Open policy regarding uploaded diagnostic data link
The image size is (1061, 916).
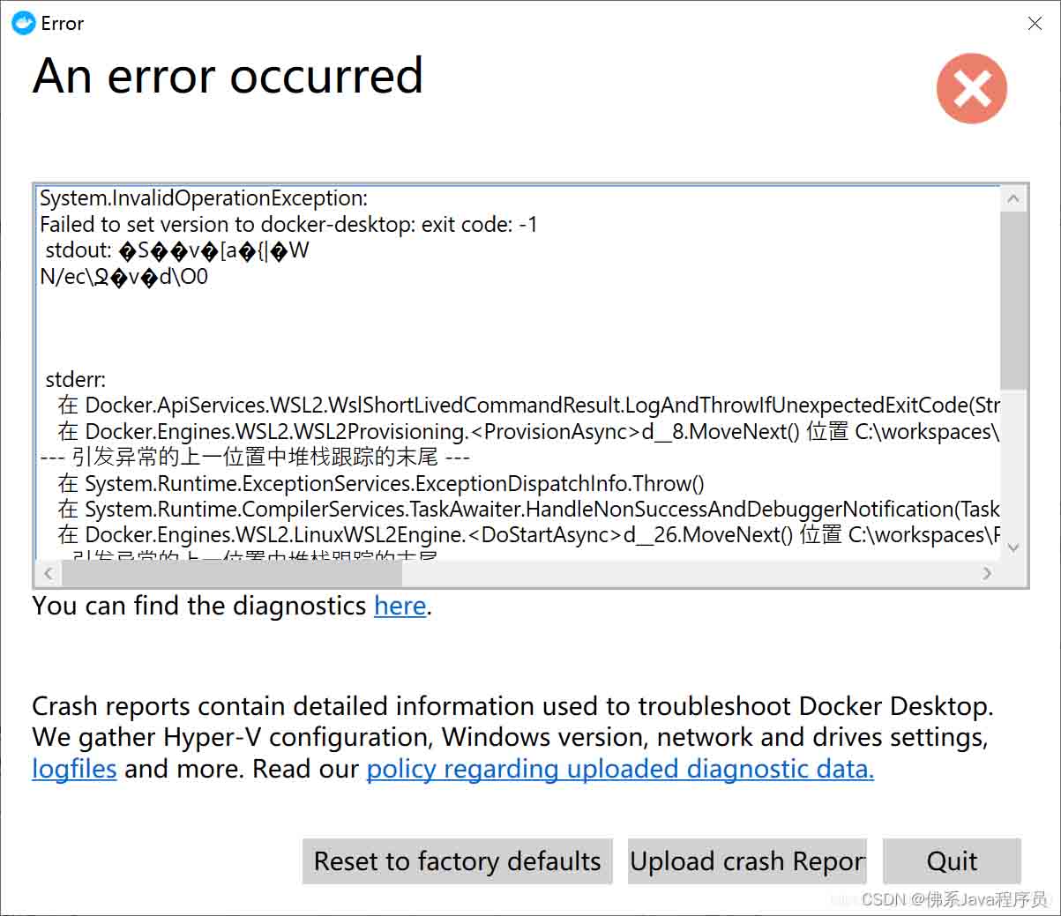click(x=620, y=769)
